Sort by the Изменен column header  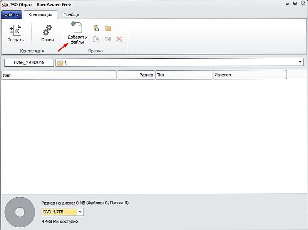tap(249, 75)
